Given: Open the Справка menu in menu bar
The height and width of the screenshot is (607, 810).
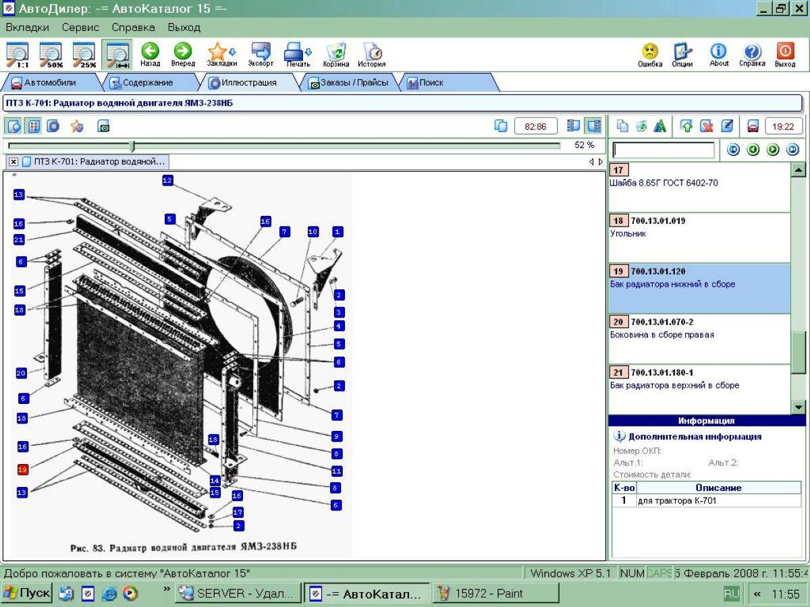Looking at the screenshot, I should [133, 28].
